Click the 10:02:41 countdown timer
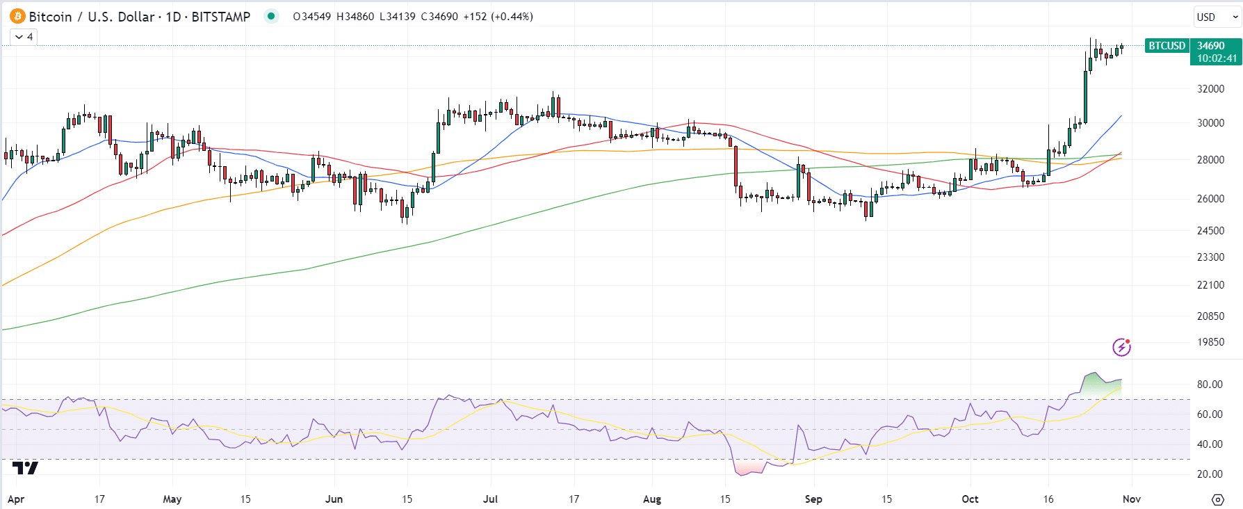 (x=1217, y=58)
